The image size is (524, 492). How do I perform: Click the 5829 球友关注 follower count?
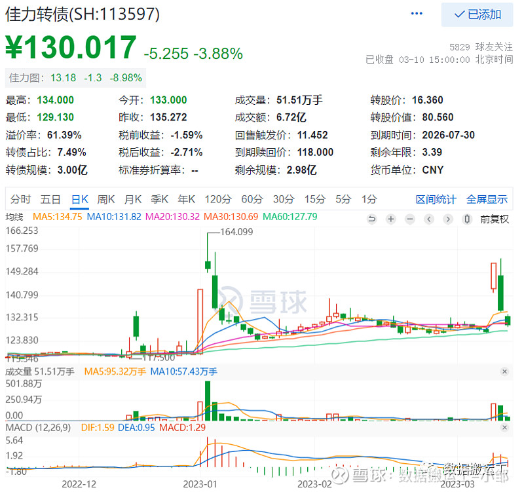[x=481, y=47]
